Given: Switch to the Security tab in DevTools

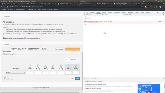Looking at the screenshot, I should 137,12.
